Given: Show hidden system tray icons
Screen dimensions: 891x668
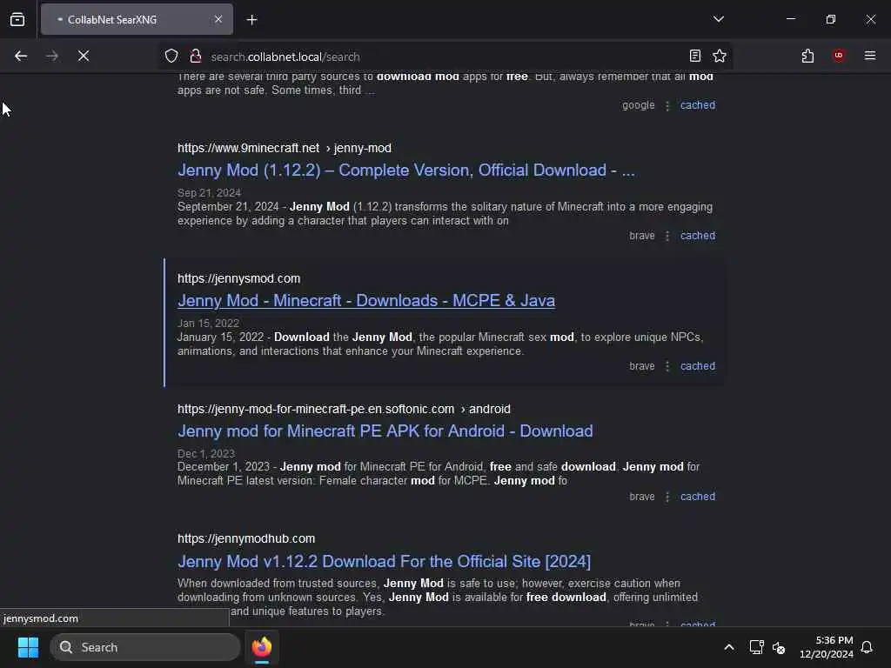Looking at the screenshot, I should coord(729,647).
